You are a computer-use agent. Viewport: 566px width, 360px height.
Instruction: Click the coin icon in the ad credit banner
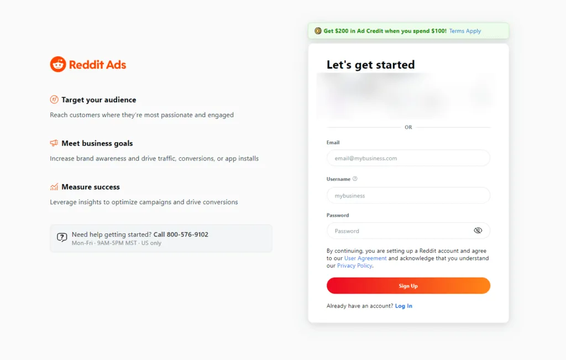click(317, 31)
